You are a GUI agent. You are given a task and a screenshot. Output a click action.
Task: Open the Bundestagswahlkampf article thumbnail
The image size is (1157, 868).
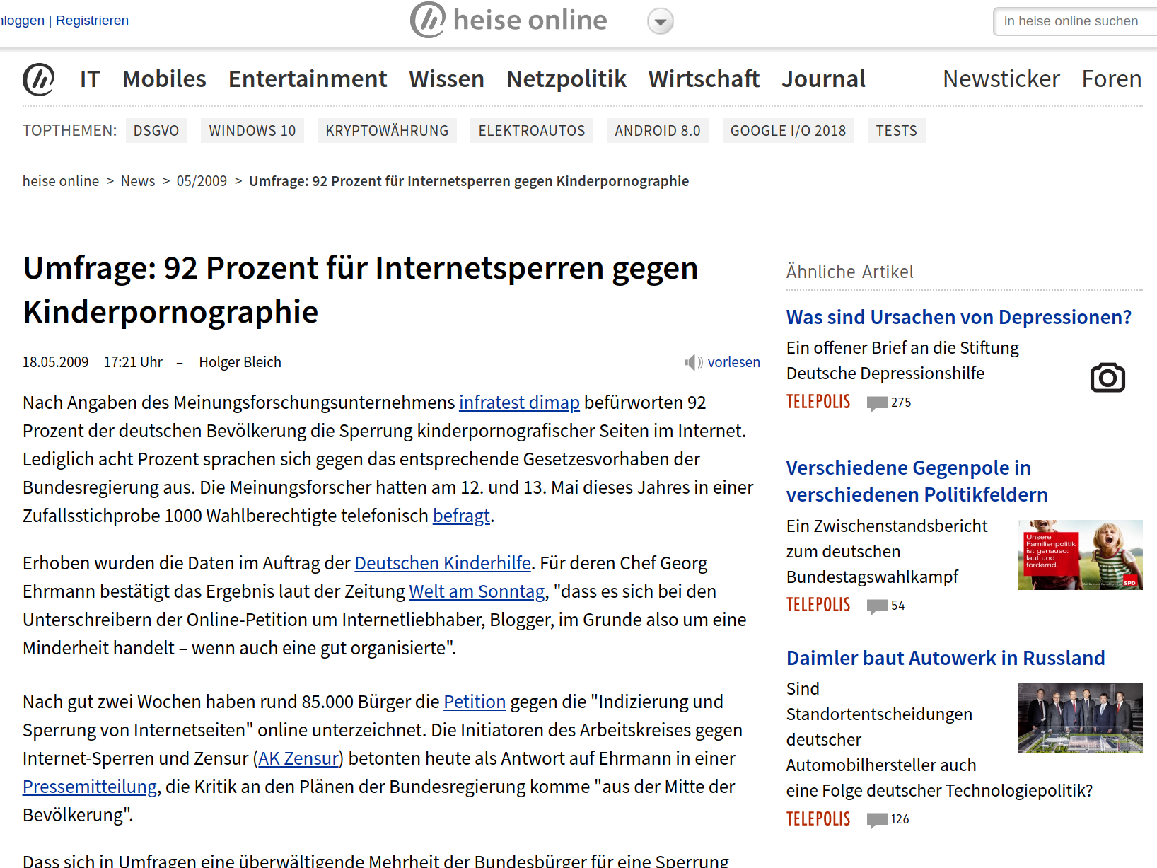click(1080, 555)
